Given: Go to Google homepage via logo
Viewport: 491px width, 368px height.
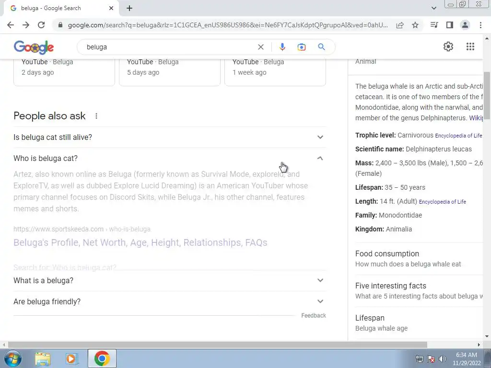Looking at the screenshot, I should tap(34, 47).
